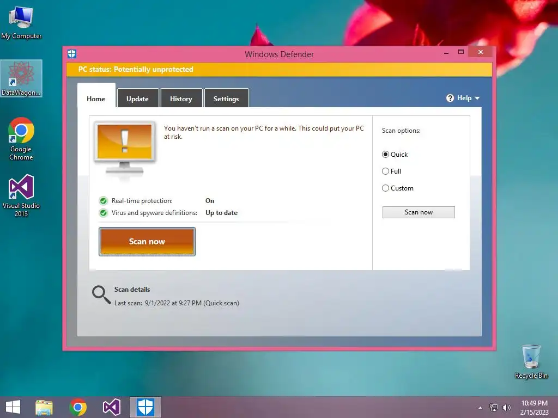Open the History tab
Viewport: 558px width, 418px height.
click(181, 99)
